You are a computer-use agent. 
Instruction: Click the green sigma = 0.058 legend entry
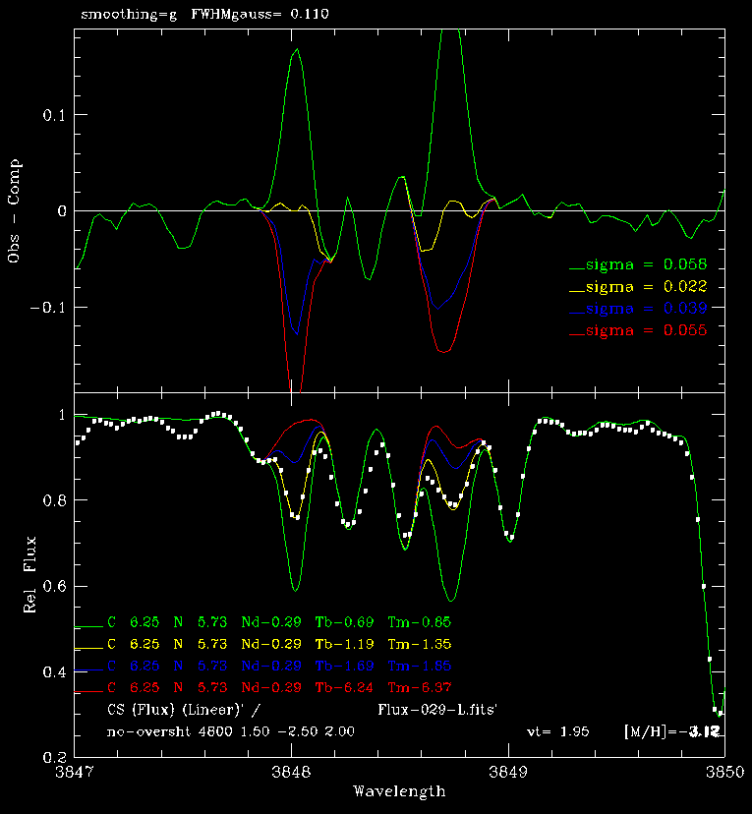(x=646, y=264)
